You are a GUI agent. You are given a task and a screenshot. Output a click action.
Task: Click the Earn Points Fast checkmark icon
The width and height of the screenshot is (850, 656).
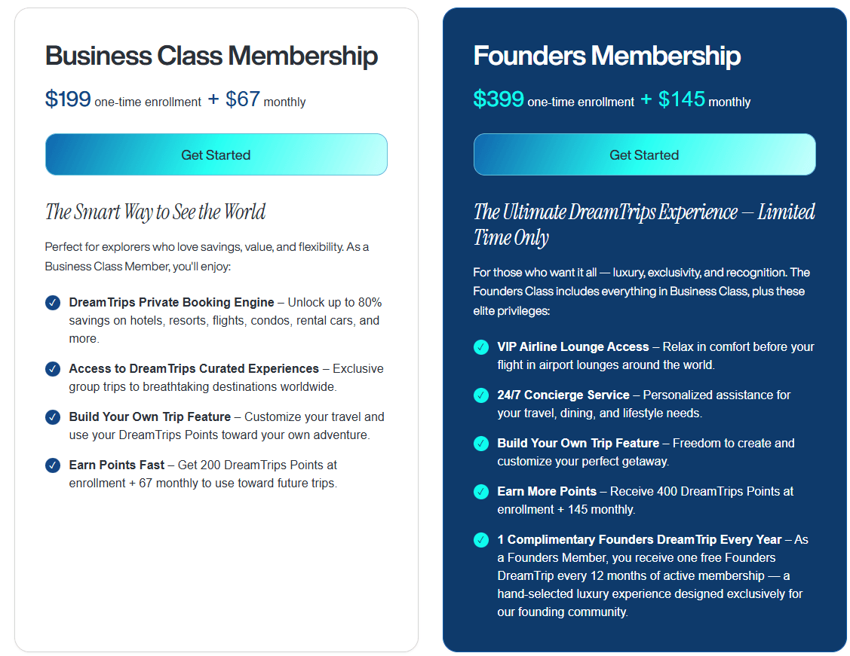(x=53, y=465)
